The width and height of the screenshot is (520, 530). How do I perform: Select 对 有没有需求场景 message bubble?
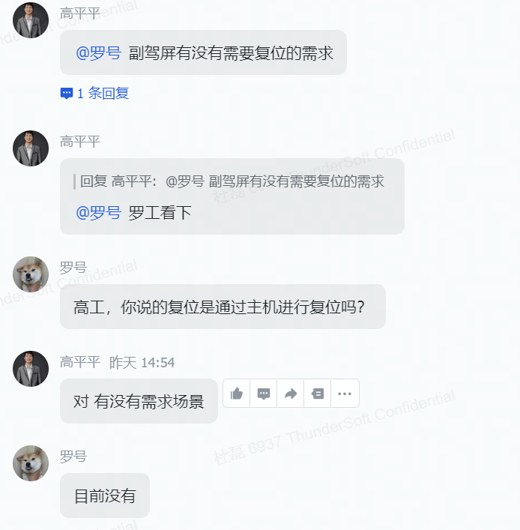click(139, 401)
